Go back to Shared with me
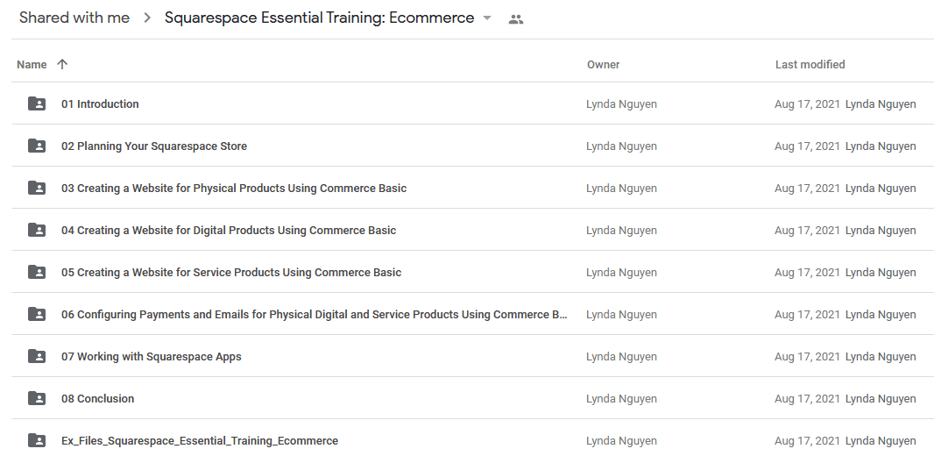This screenshot has height=456, width=934. point(74,18)
